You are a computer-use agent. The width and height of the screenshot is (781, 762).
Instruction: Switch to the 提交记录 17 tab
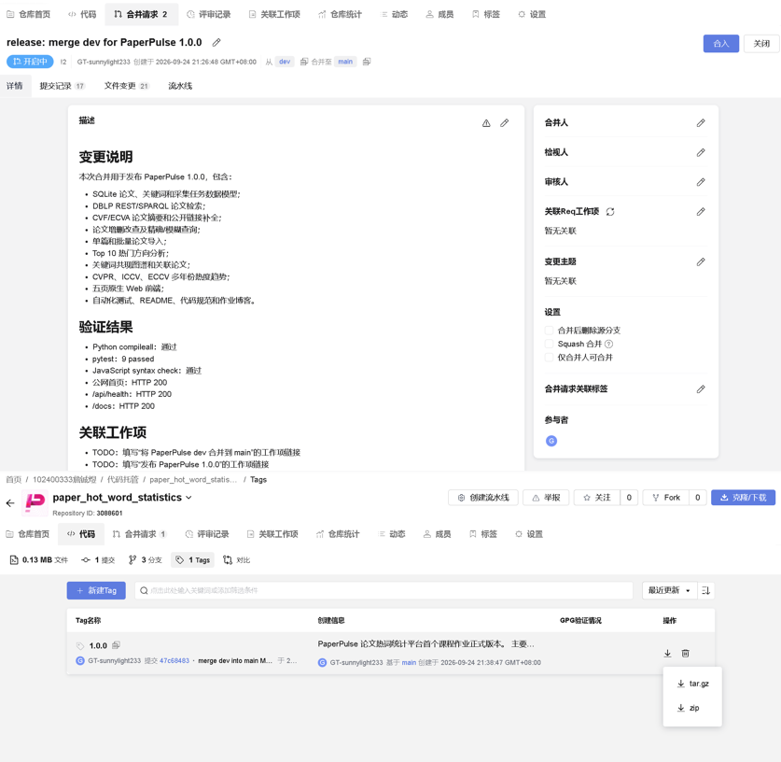(63, 86)
